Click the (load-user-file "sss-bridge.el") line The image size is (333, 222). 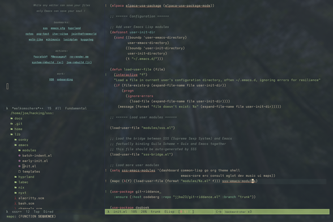pyautogui.click(x=141, y=155)
